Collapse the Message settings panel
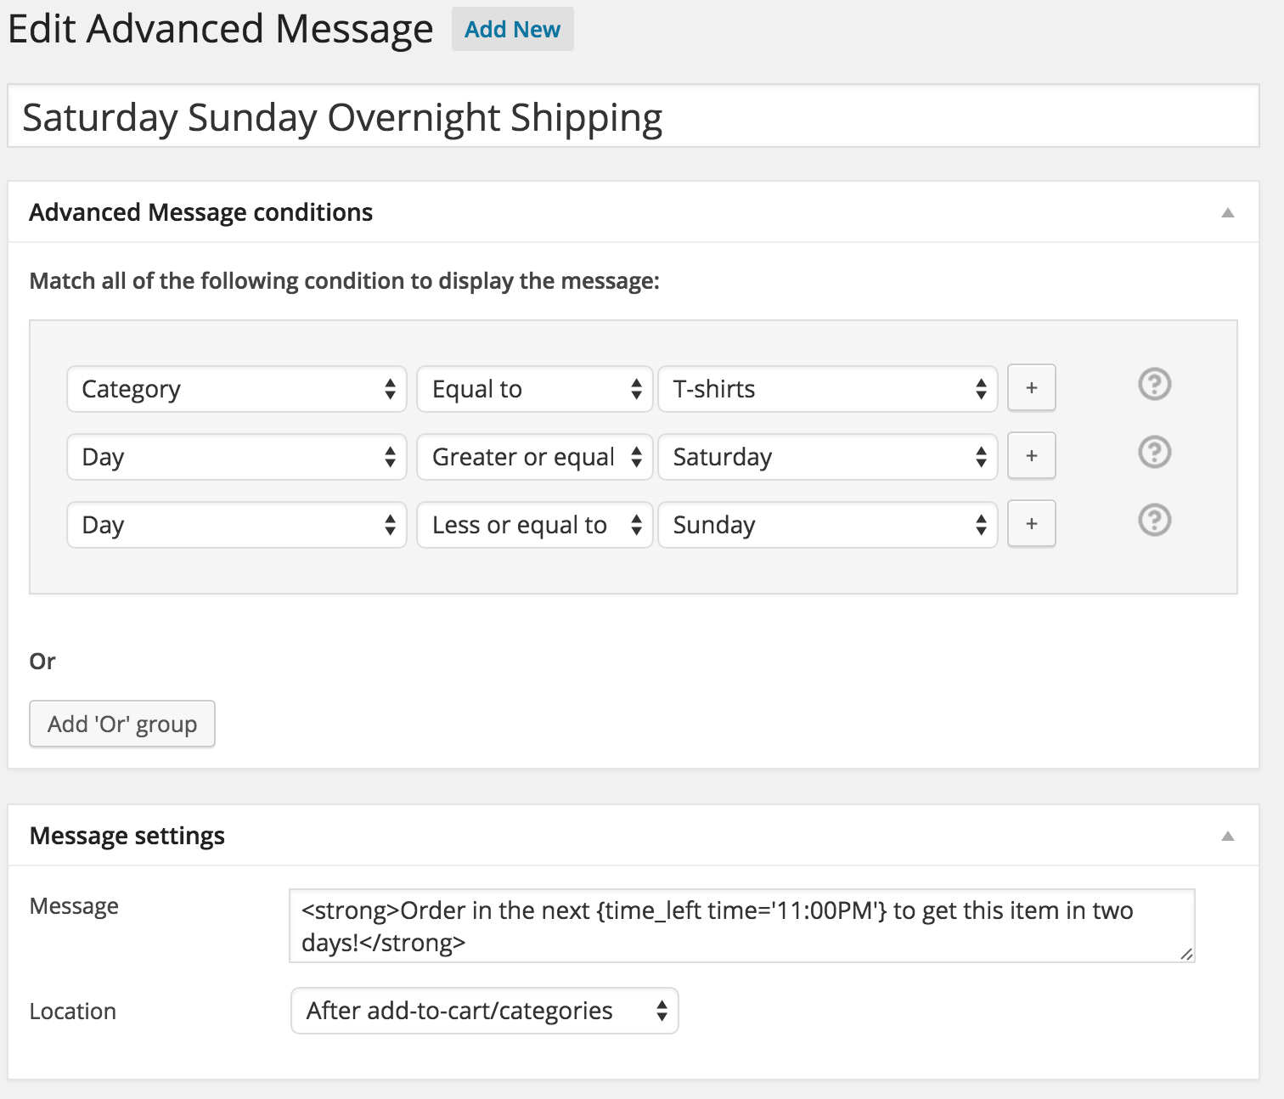Viewport: 1284px width, 1099px height. click(x=1227, y=836)
